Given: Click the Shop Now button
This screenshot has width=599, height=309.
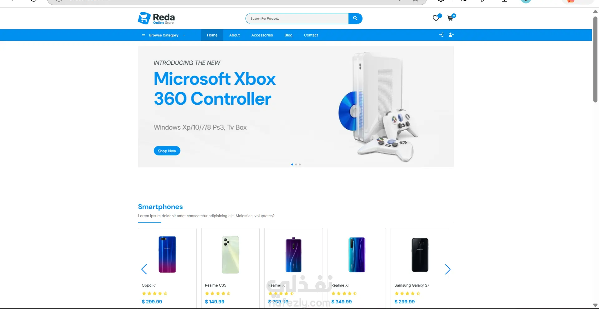Looking at the screenshot, I should 167,151.
